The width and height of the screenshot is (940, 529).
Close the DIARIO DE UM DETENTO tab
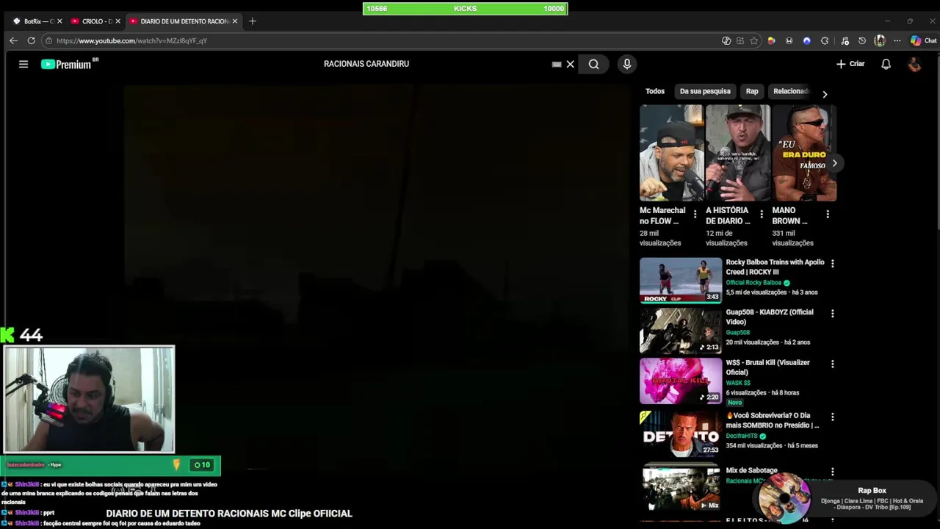click(235, 21)
